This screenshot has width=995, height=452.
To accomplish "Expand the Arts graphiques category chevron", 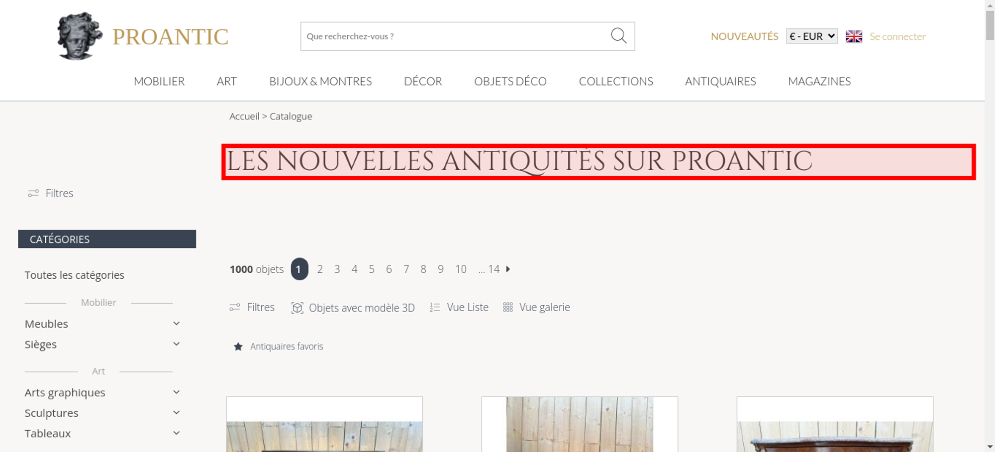I will (x=176, y=392).
